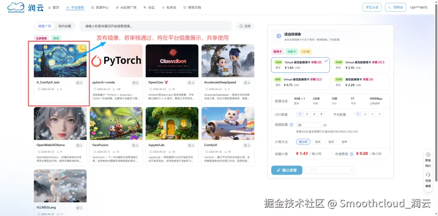The image size is (438, 216).
Task: Choose the 16GB Virtual card at ¥1.43
Action: click(300, 65)
